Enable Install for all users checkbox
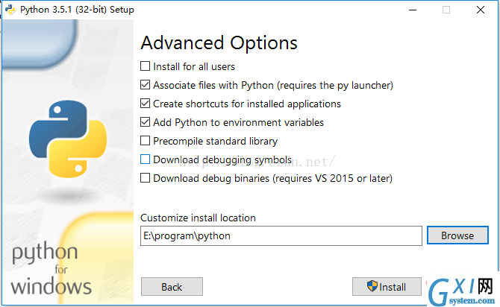The height and width of the screenshot is (307, 500). (x=145, y=66)
